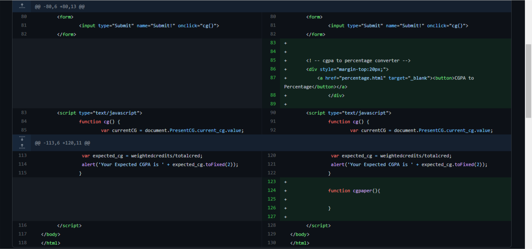
Task: Click the '</body>' code on old line 117
Action: coord(50,234)
